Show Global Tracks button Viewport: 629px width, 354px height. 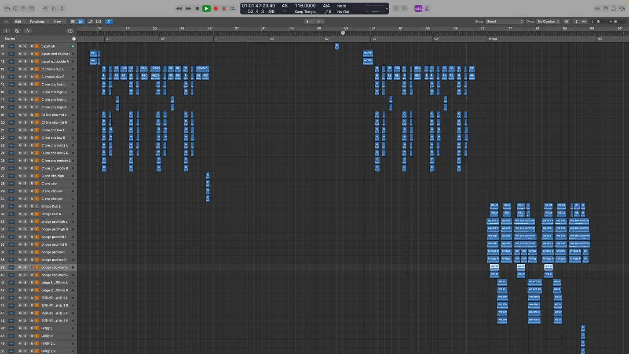tap(70, 31)
